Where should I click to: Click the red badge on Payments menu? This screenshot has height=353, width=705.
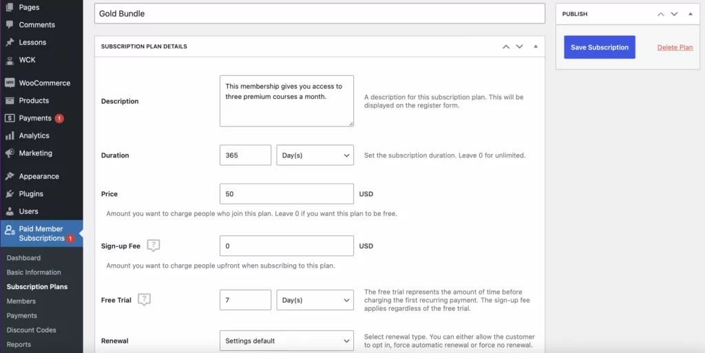pos(59,118)
